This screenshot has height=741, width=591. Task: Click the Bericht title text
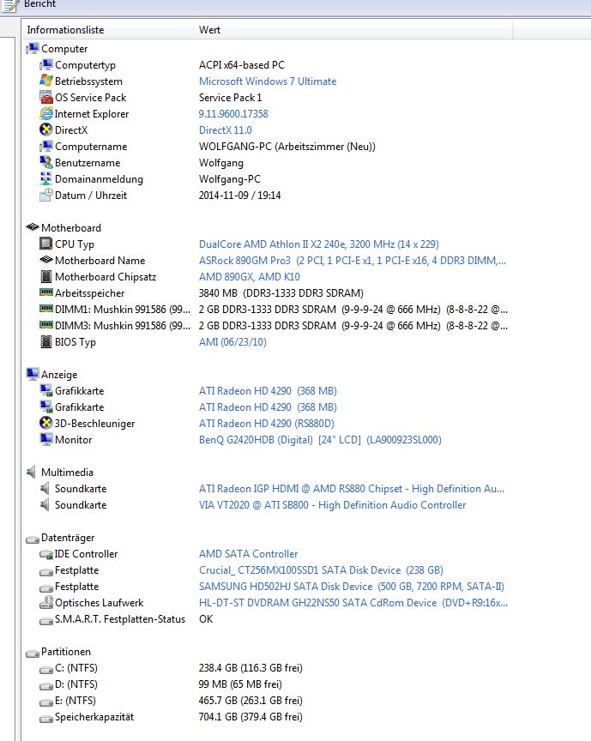(x=39, y=4)
